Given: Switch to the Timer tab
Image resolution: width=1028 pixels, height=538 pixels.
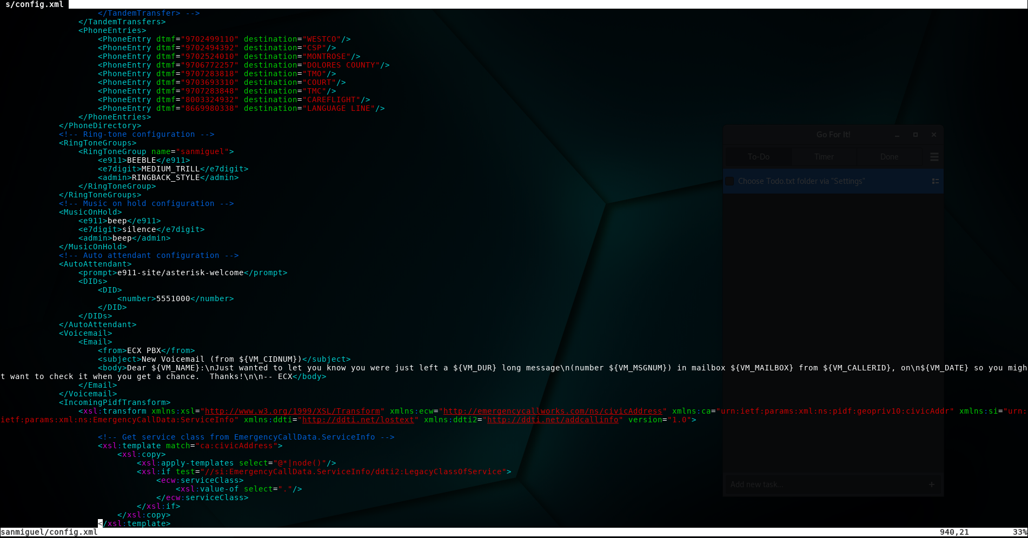Looking at the screenshot, I should click(824, 157).
